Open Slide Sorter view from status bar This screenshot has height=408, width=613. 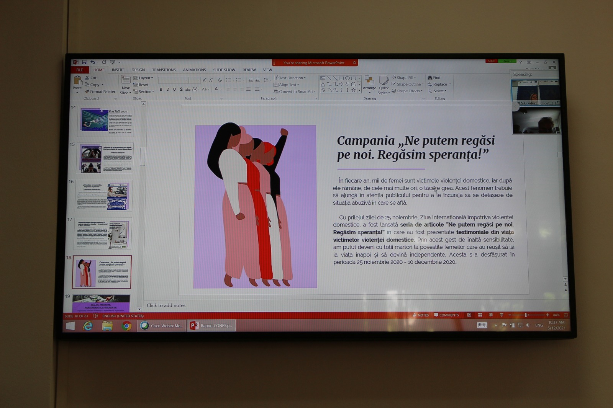480,315
